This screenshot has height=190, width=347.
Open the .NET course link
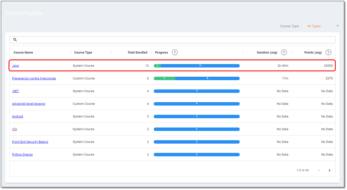click(x=16, y=91)
